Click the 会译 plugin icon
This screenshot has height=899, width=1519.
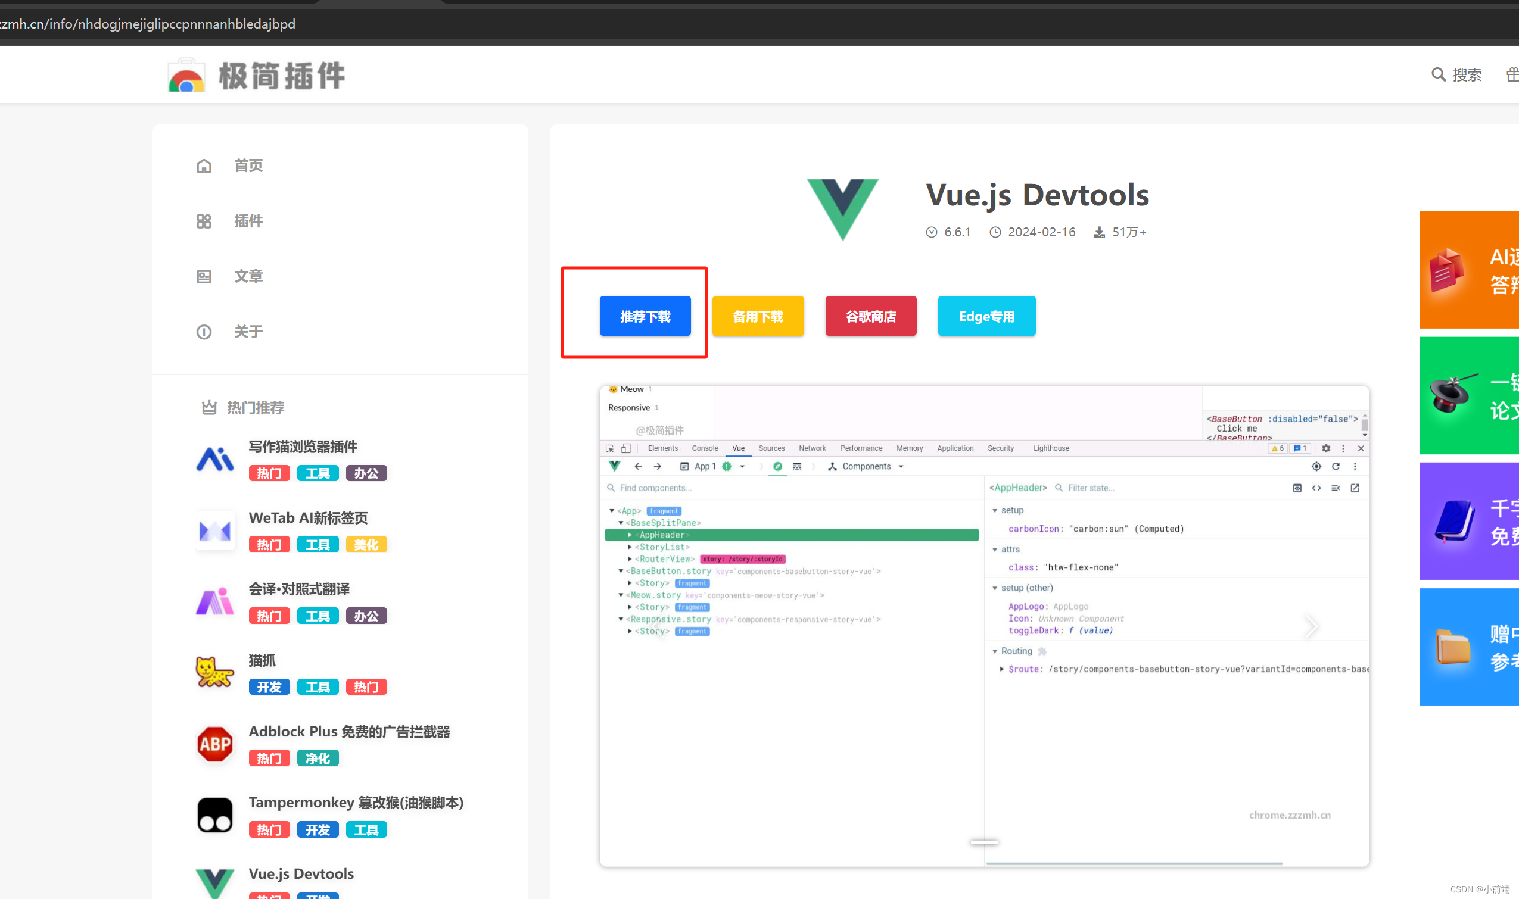[214, 601]
